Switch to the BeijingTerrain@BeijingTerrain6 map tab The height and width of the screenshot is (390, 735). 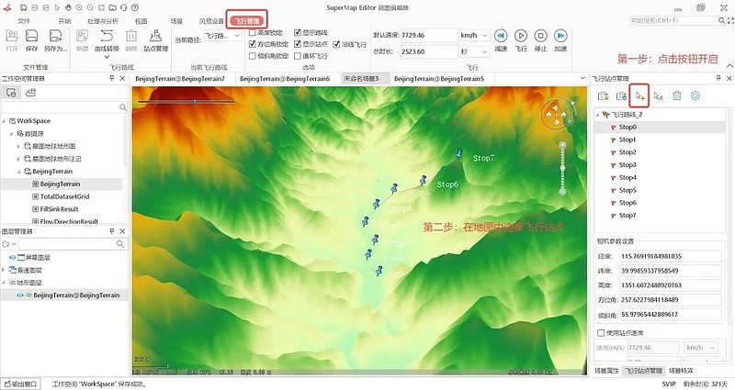coord(285,79)
